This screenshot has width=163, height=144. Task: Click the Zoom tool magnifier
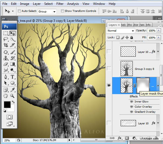click(12, 95)
